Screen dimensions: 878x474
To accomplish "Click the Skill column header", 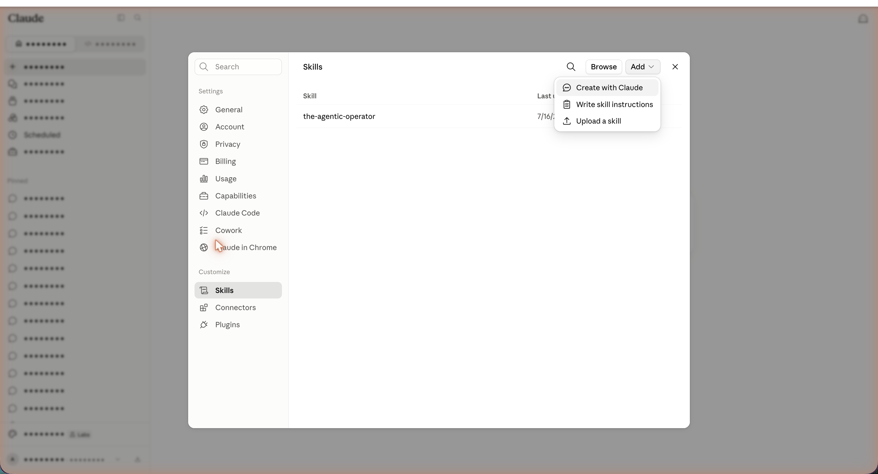I will 310,96.
